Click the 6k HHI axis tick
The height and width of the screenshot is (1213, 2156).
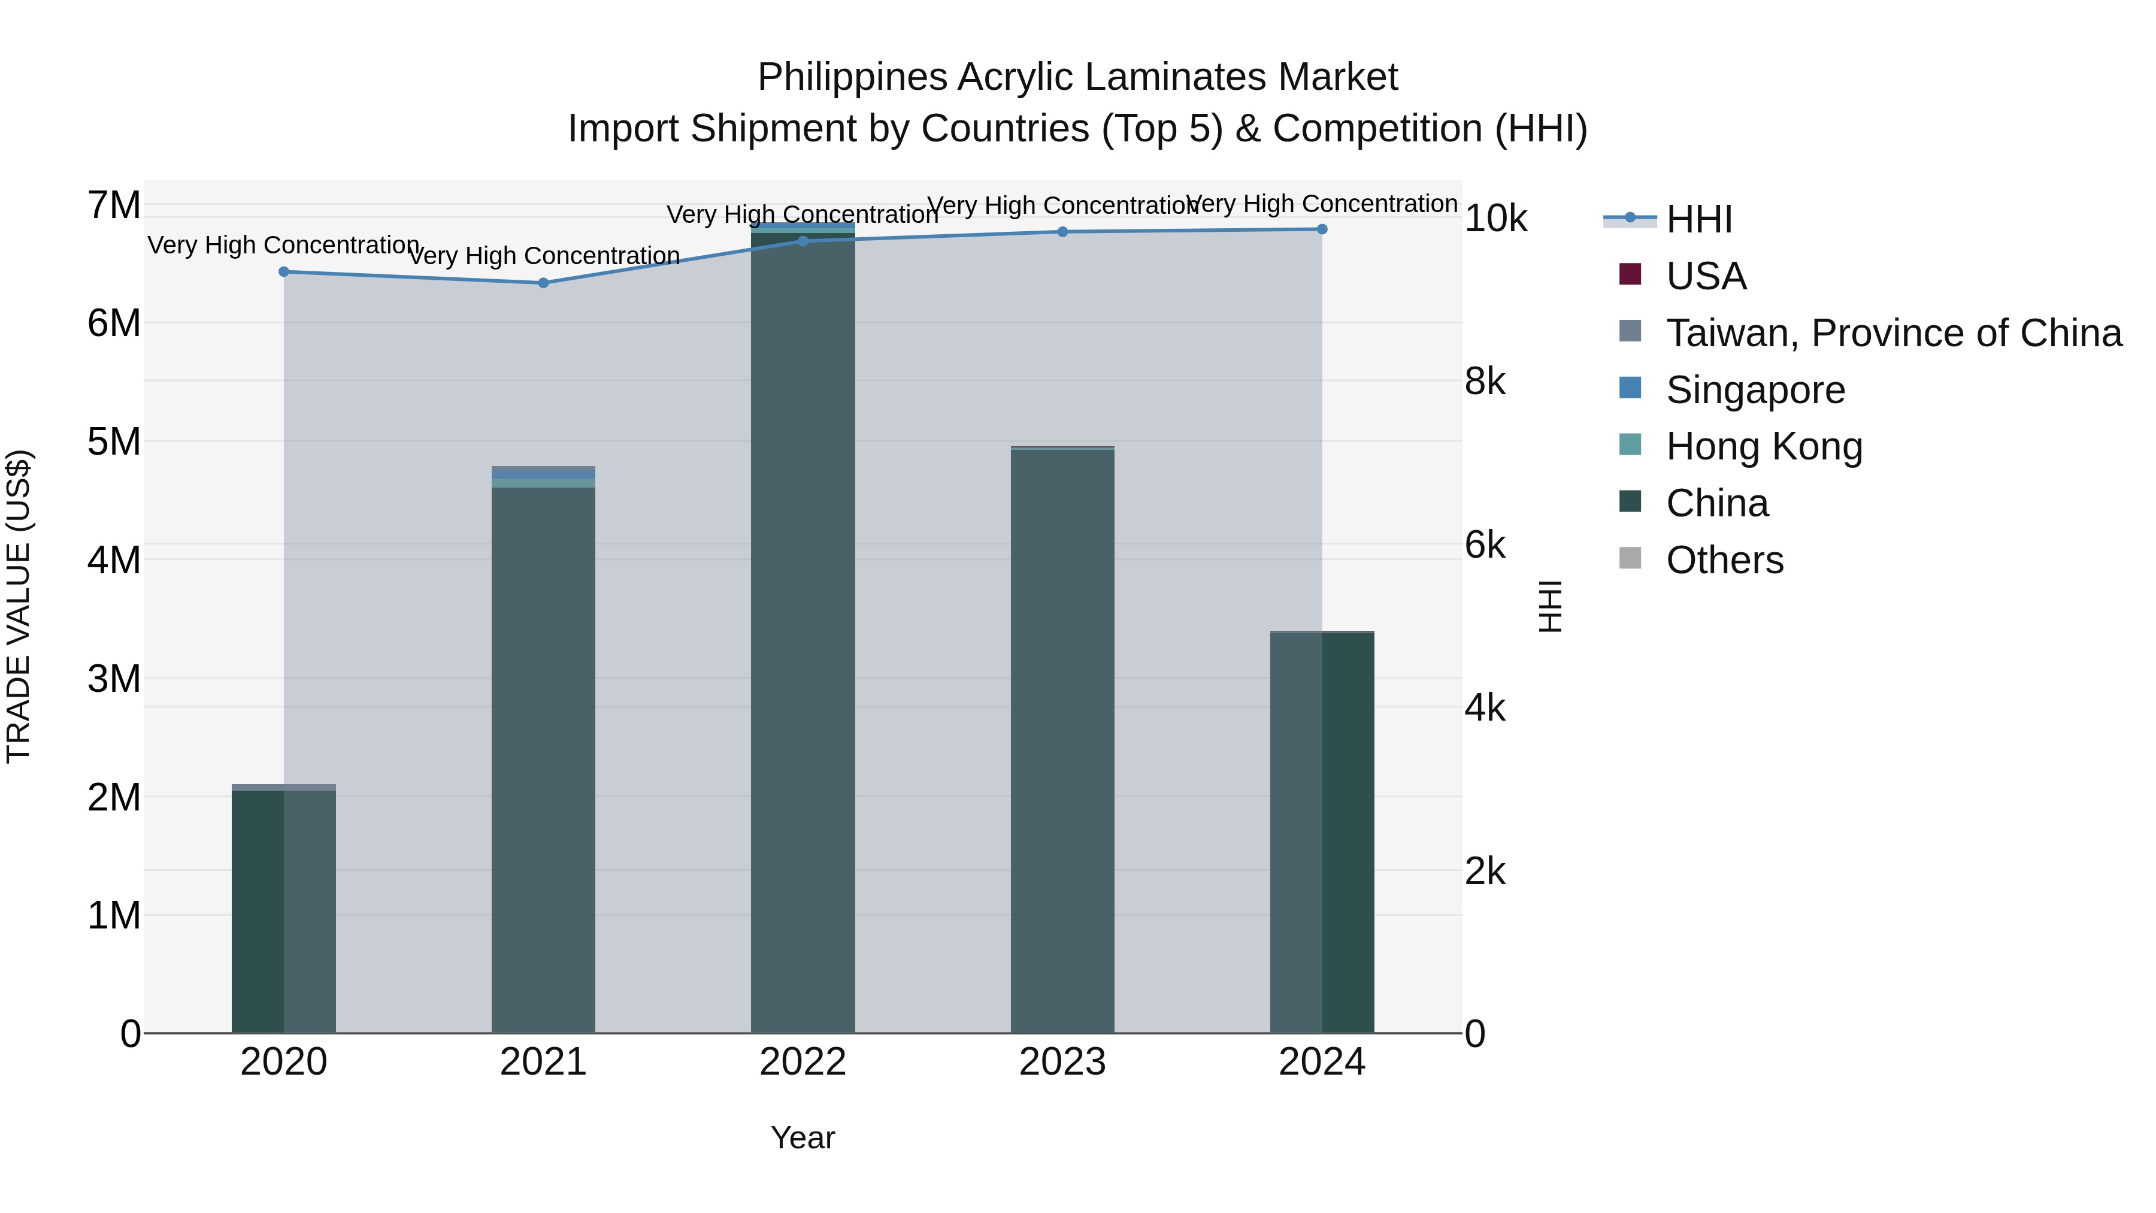tap(1486, 545)
